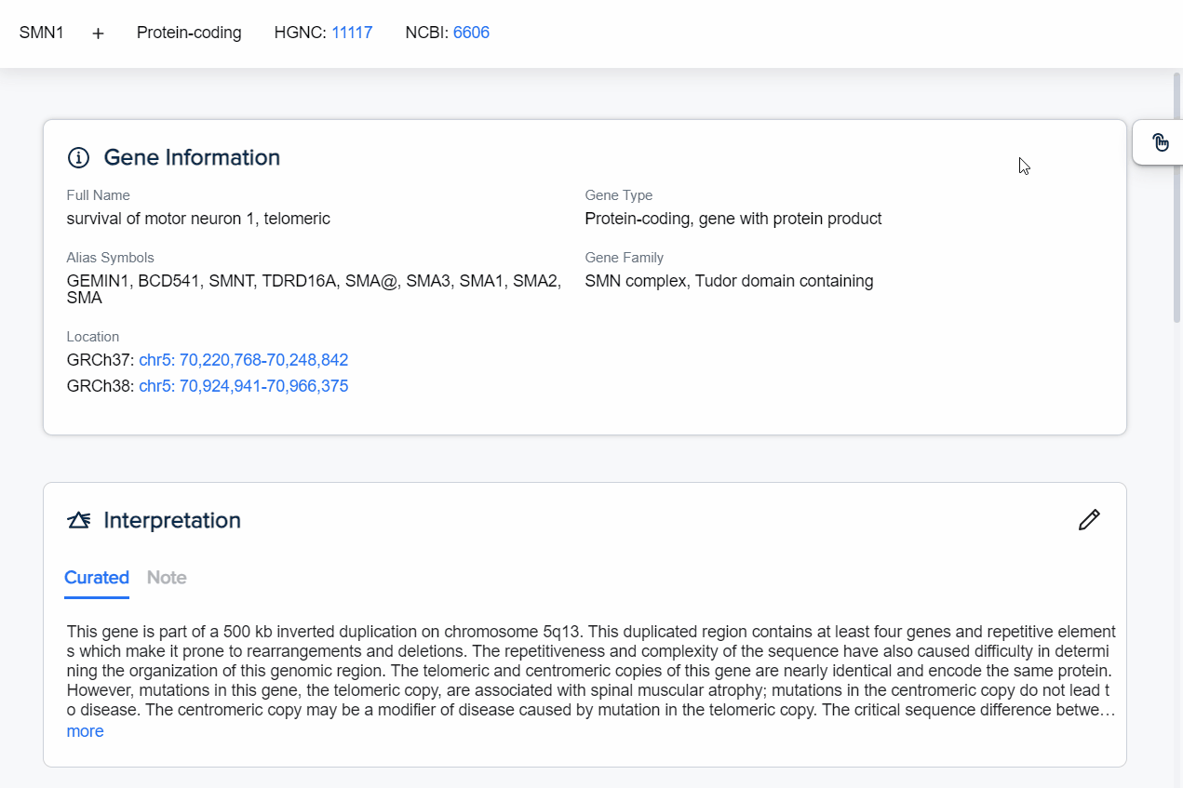
Task: Open NCBI link 6606
Action: coord(471,33)
